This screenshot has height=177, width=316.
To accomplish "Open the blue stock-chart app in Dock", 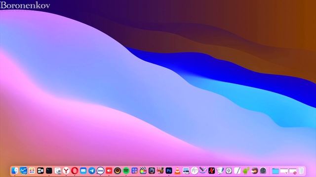I will tap(23, 171).
